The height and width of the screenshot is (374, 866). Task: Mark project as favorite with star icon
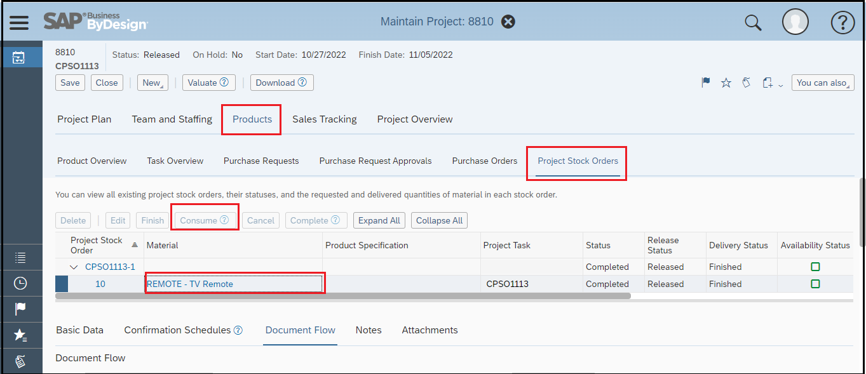point(726,83)
